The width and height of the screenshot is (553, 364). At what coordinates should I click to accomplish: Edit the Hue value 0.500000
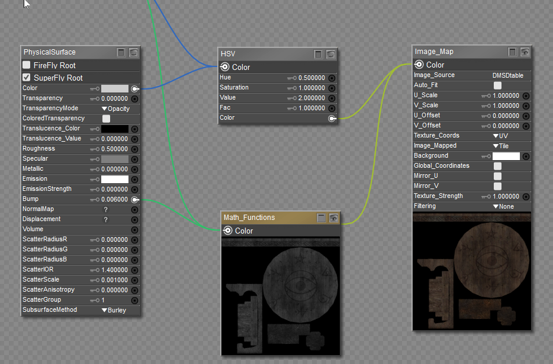(x=312, y=78)
